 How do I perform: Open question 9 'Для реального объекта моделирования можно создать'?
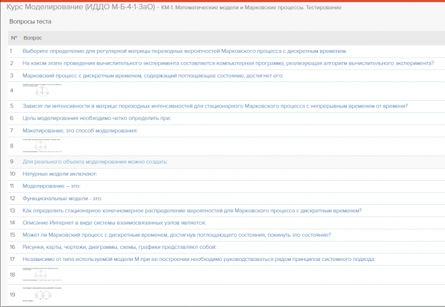click(x=95, y=162)
